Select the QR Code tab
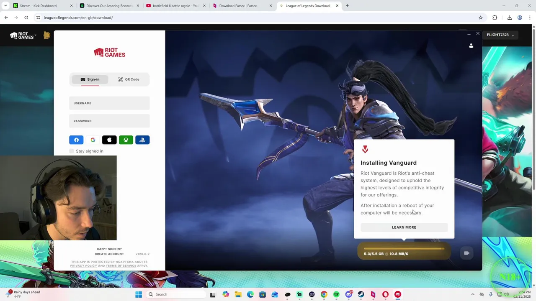The height and width of the screenshot is (301, 536). [129, 79]
